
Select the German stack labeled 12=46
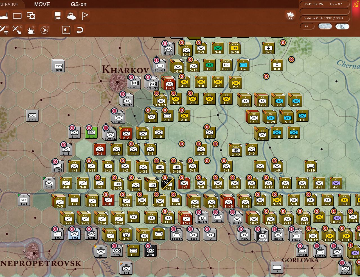tap(110, 134)
